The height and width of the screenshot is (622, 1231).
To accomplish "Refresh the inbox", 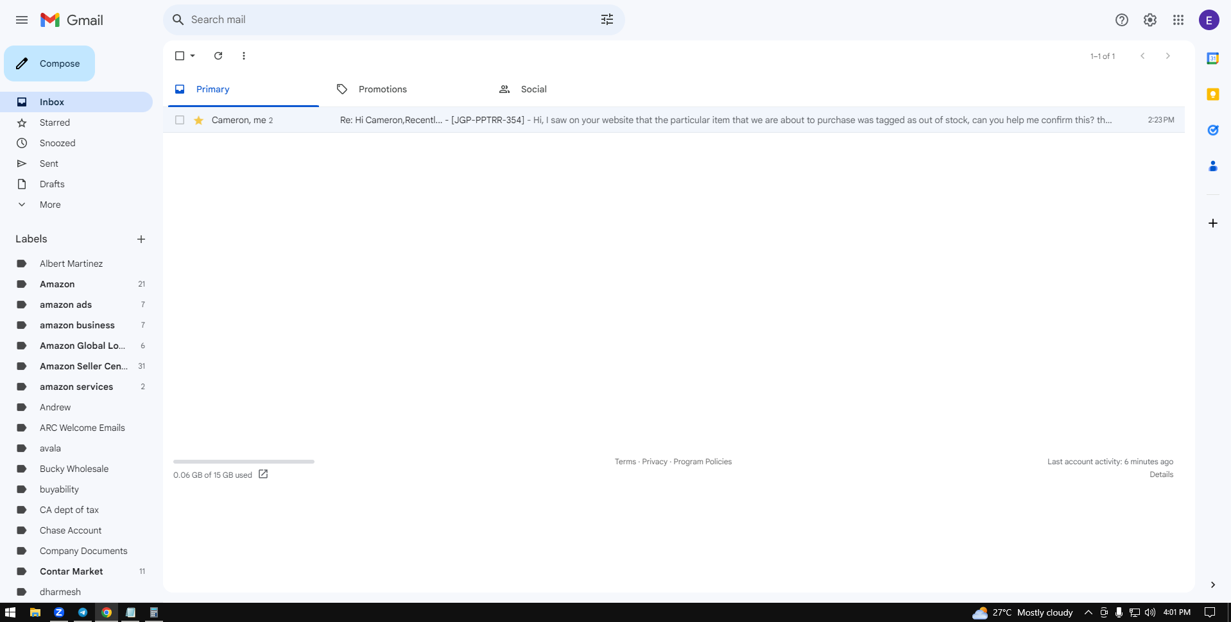I will click(x=218, y=56).
